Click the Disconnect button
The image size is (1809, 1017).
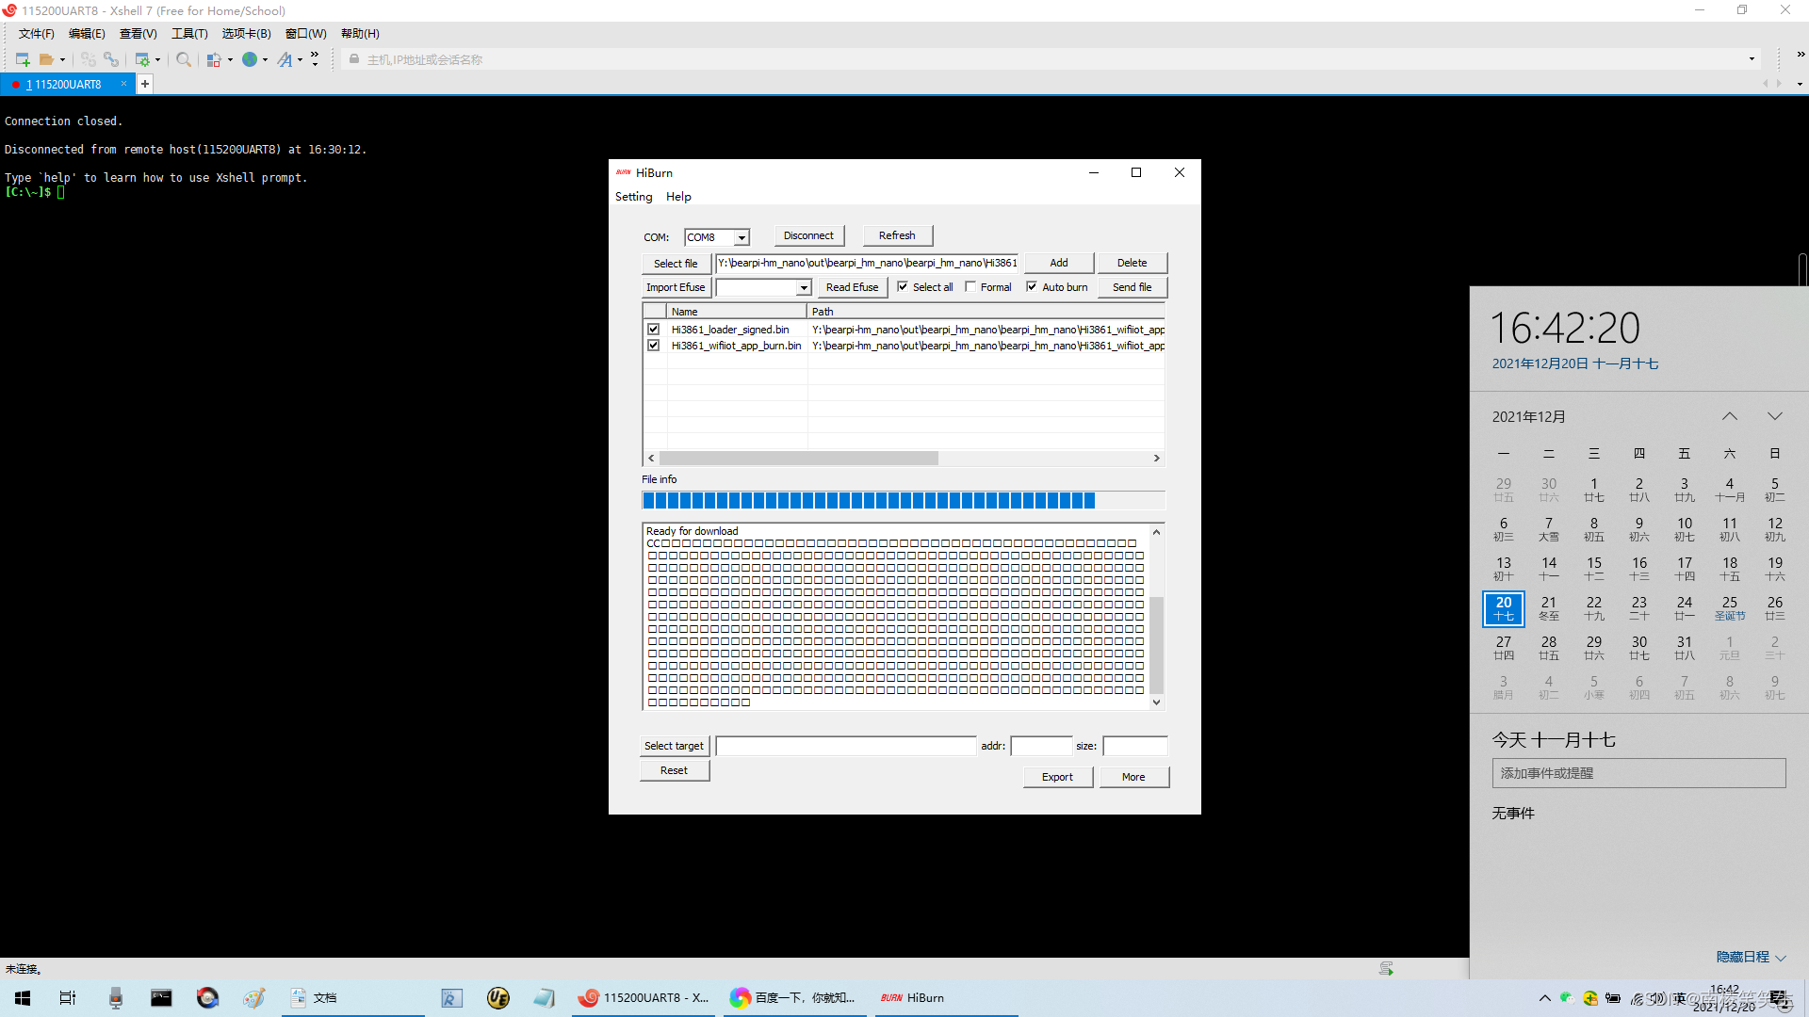808,235
